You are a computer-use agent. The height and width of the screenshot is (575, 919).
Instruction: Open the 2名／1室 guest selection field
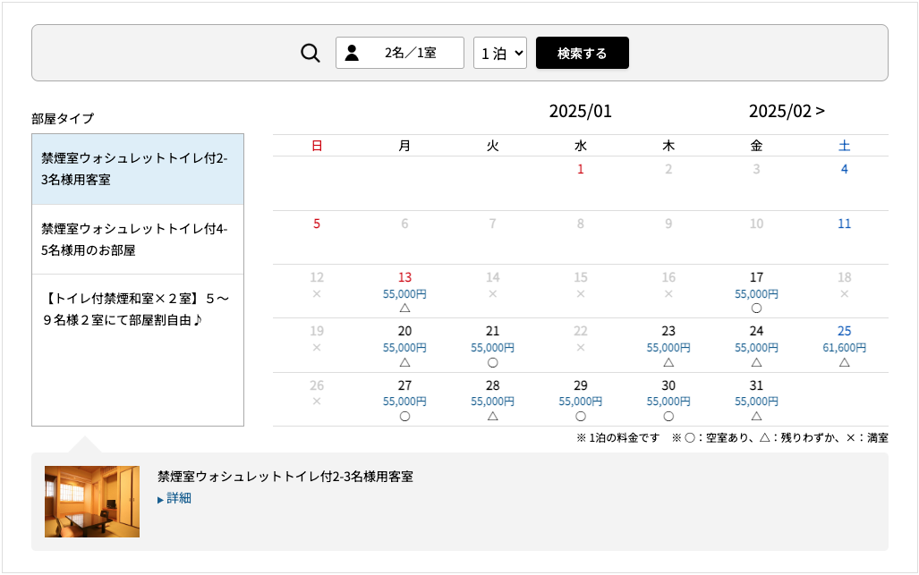[400, 53]
